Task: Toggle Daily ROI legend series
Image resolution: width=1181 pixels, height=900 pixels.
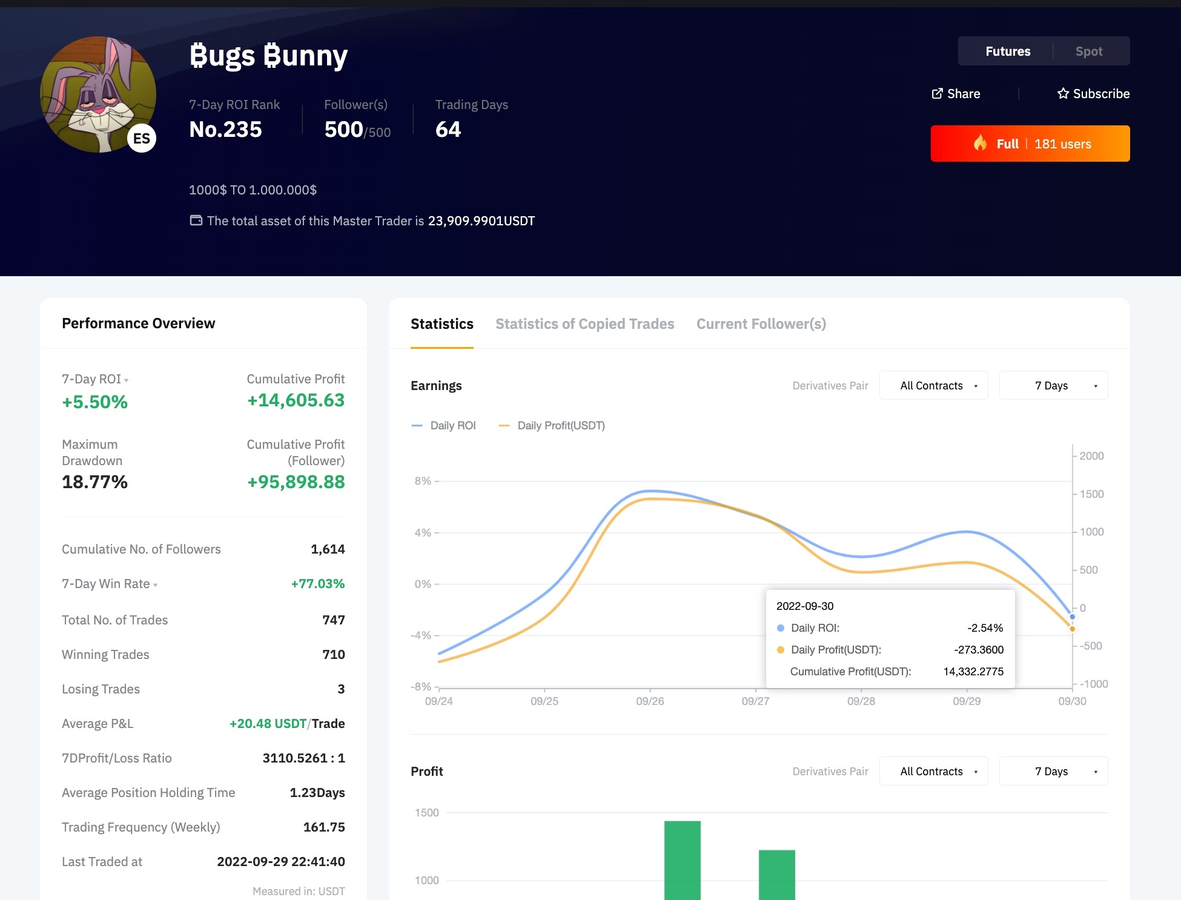Action: coord(443,425)
